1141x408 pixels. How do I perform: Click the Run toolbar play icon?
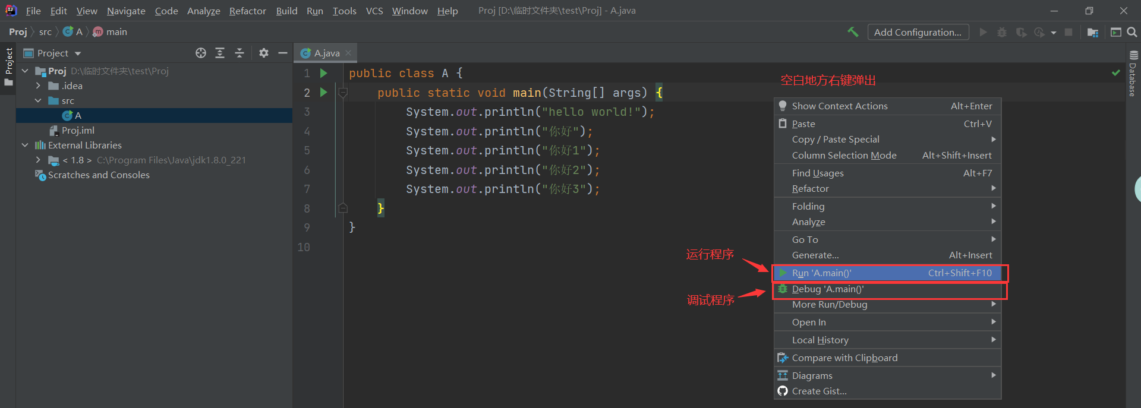point(984,32)
